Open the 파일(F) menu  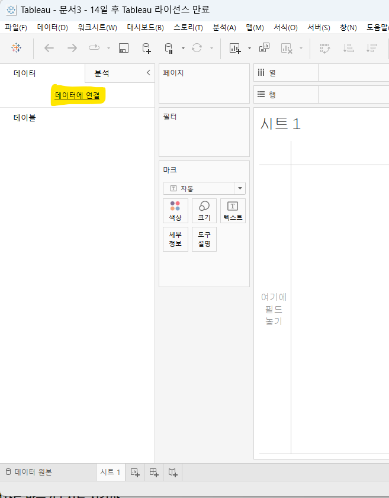(x=16, y=28)
